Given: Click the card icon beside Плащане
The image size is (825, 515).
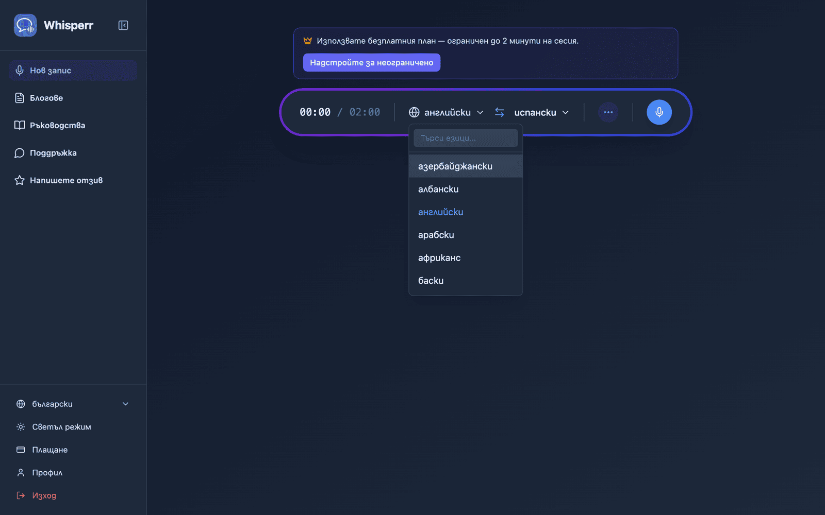Looking at the screenshot, I should click(21, 450).
